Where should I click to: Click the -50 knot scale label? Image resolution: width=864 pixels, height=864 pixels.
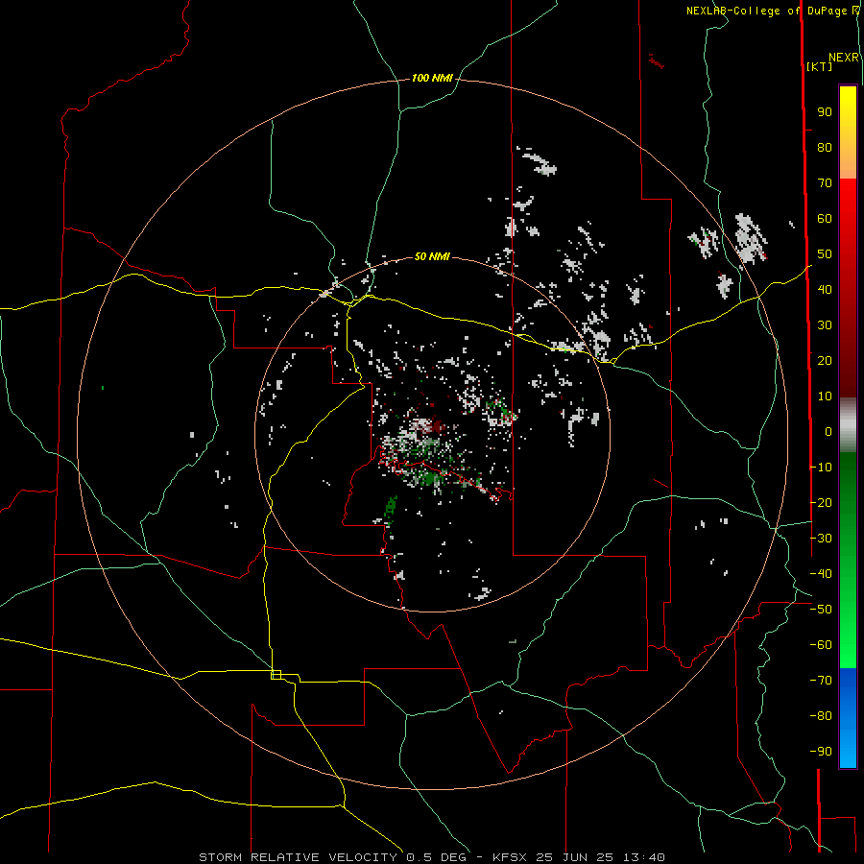click(x=821, y=610)
